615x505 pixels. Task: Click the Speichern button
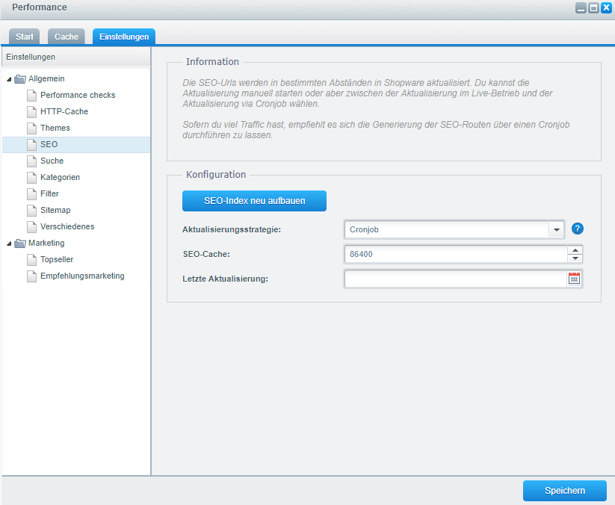click(x=564, y=491)
